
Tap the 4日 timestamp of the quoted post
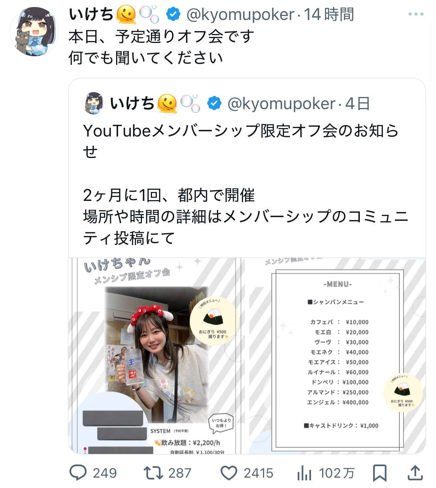click(x=357, y=104)
